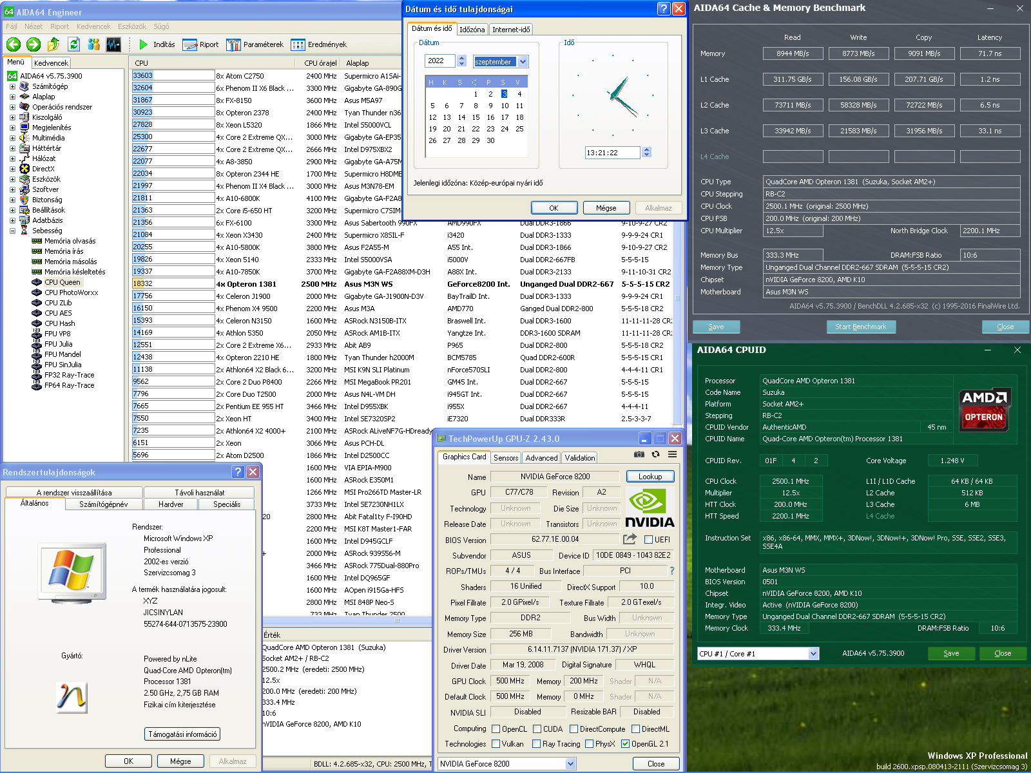
Task: Click time stepper arrows next to 13:21:22
Action: tap(646, 153)
